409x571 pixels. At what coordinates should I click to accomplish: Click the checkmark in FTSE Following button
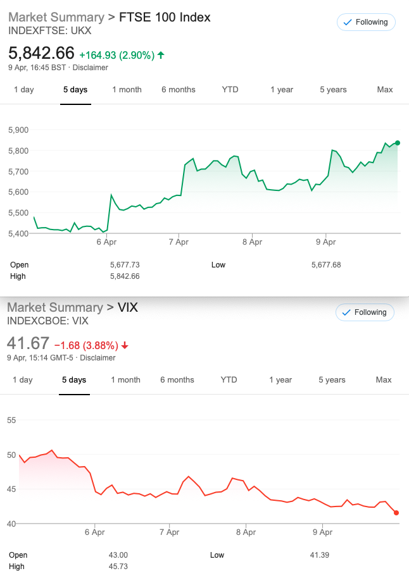tap(348, 22)
